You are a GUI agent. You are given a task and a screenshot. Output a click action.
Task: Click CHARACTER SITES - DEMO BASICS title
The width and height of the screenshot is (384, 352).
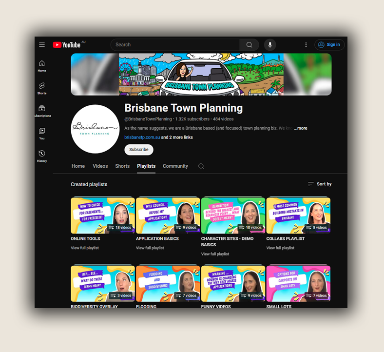tap(227, 241)
